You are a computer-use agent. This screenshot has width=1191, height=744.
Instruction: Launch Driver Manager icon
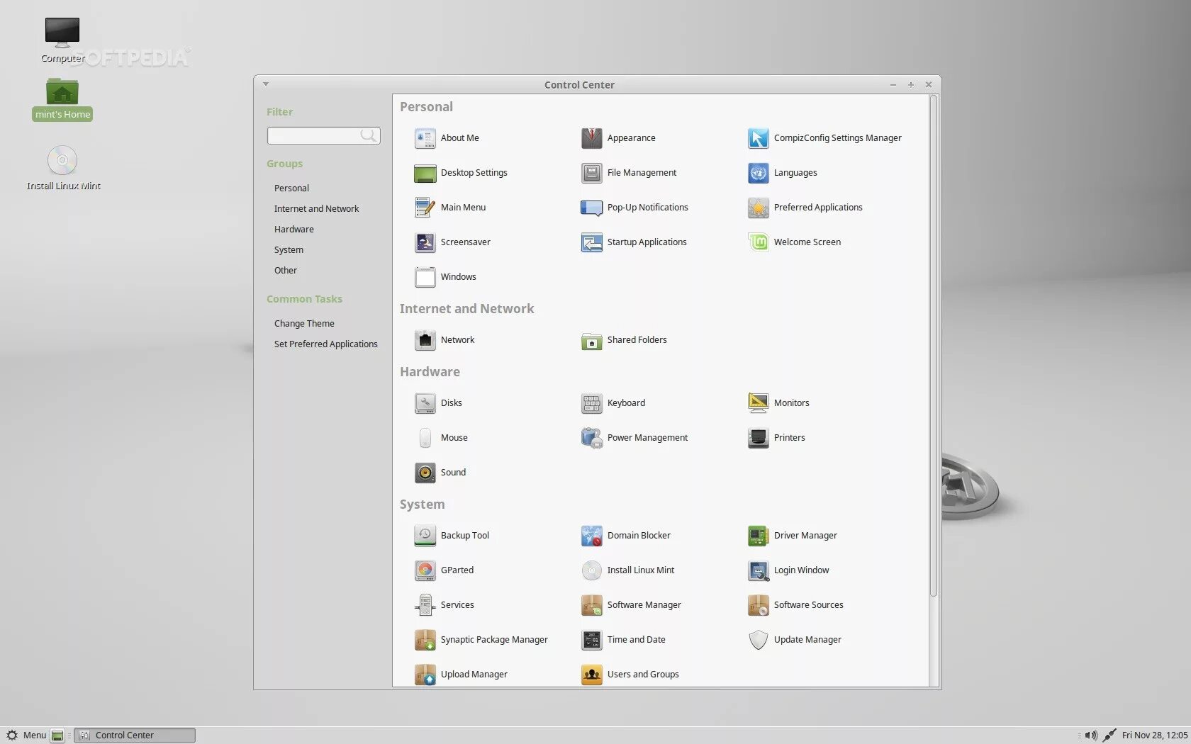(x=758, y=536)
